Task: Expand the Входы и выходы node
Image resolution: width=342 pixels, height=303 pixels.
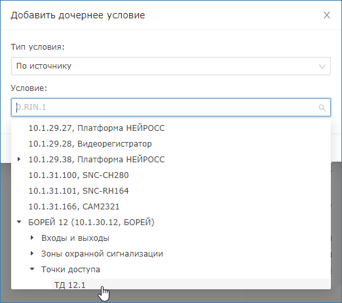Action: pos(32,238)
